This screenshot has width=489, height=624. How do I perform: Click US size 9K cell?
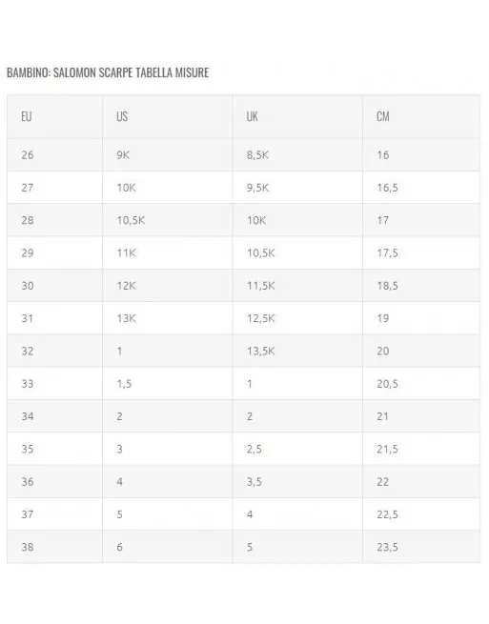[x=168, y=154]
